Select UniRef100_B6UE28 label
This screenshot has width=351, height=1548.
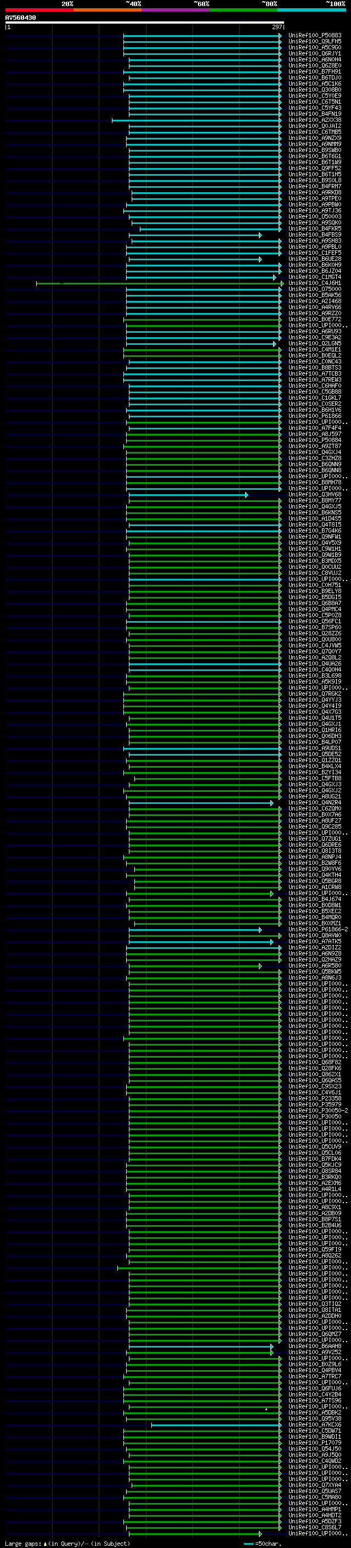pos(315,259)
